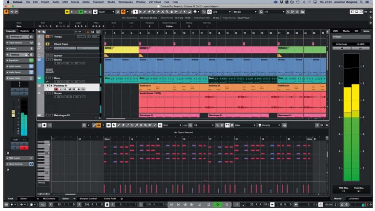Click the project toolbar setup gear icon
The image size is (375, 211).
371,12
